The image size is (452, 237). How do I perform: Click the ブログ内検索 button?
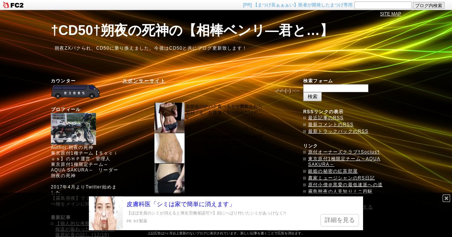pos(429,5)
